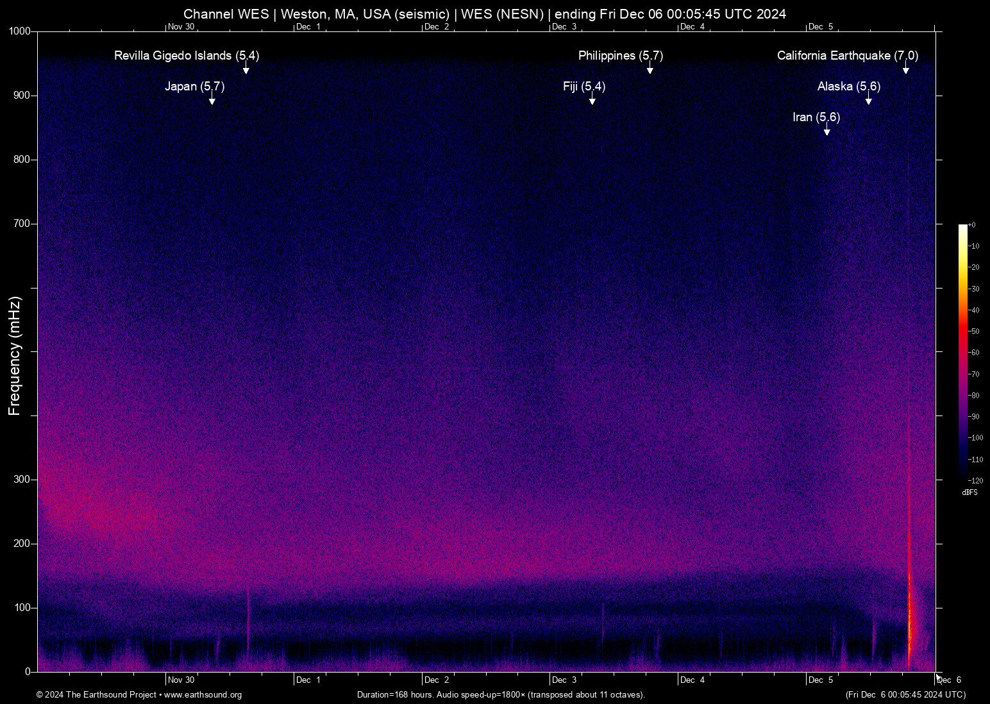Click the Dec 6 label at bottom right
Viewport: 990px width, 704px height.
tap(949, 680)
